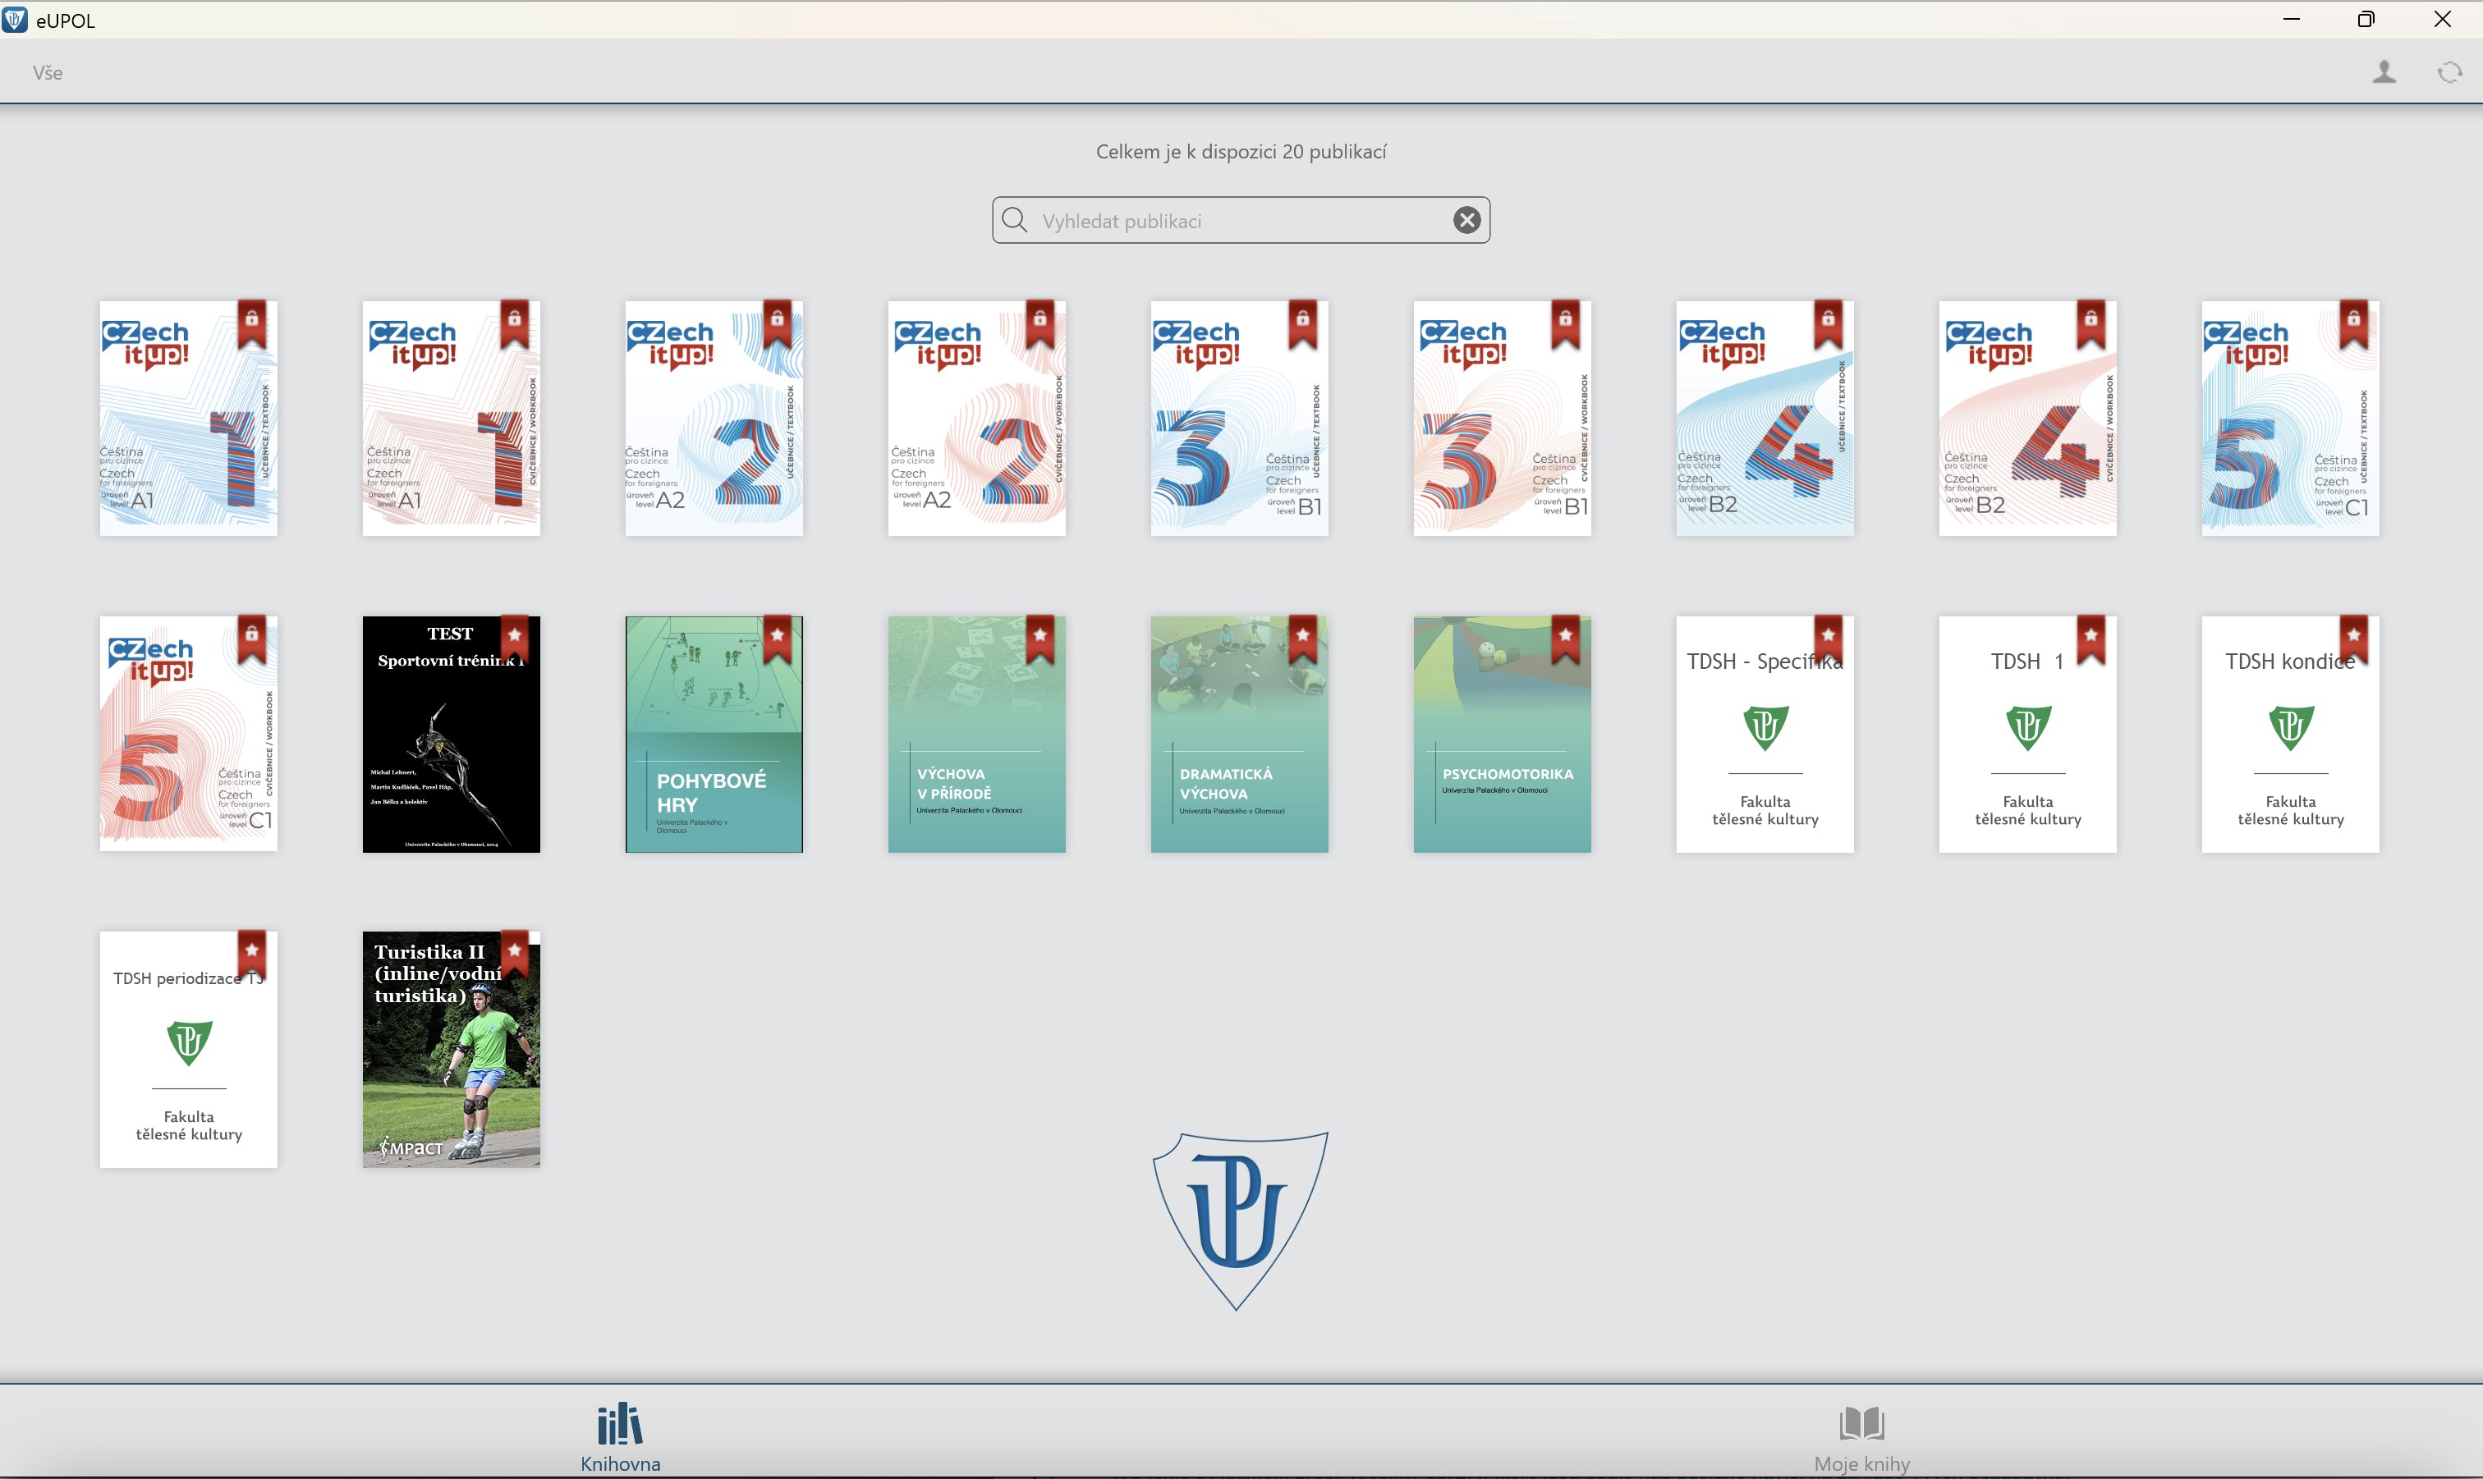Click lock bookmark on C1 textbook
The width and height of the screenshot is (2483, 1479).
tap(2353, 323)
